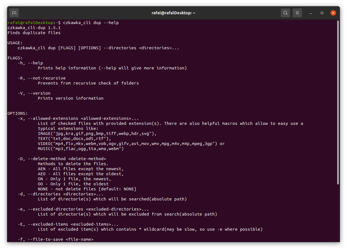
Task: Close the terminal window
Action: (333, 13)
